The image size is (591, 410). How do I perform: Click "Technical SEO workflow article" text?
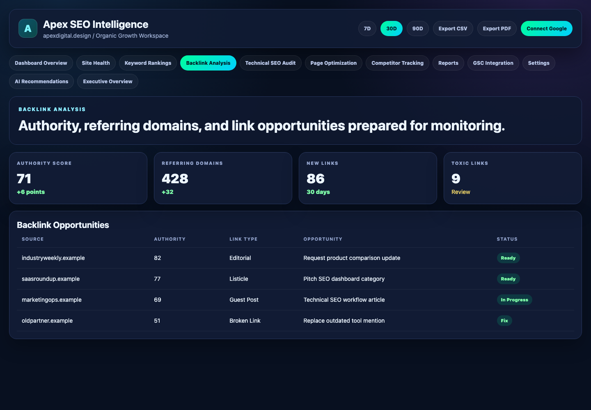[344, 300]
